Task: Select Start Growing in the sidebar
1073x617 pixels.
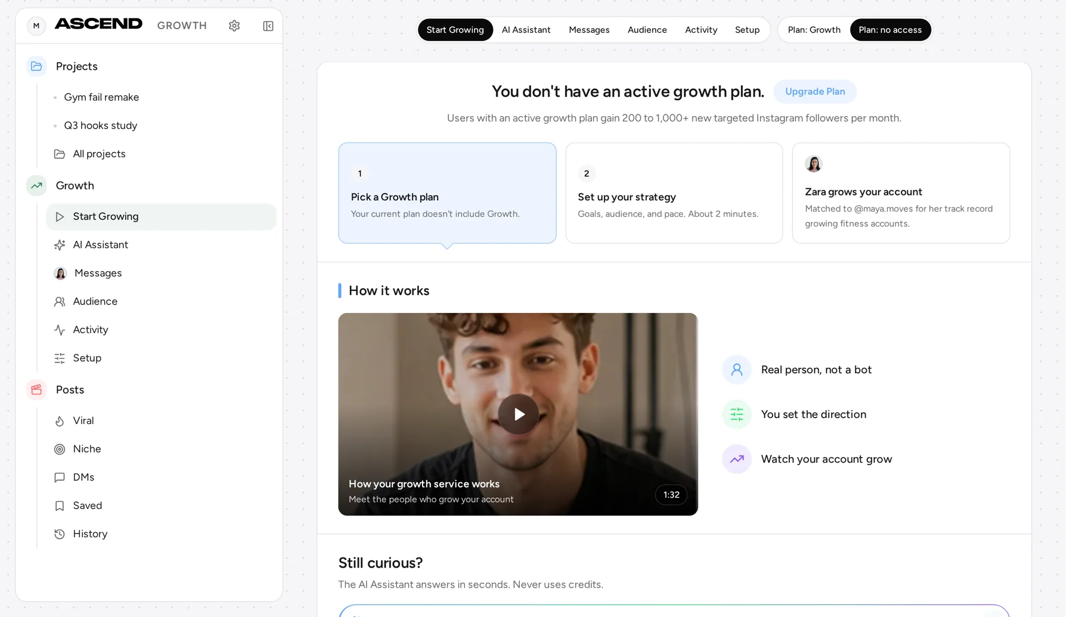Action: [x=161, y=217]
